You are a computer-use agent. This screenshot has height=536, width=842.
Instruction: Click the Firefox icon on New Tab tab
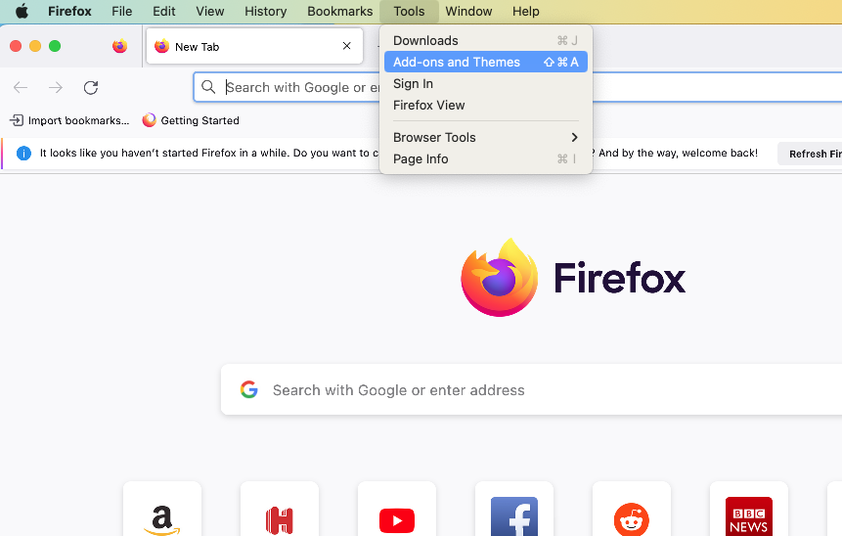[x=161, y=46]
